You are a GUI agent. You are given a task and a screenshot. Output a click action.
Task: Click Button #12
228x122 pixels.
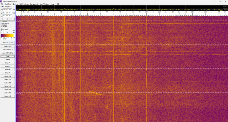tap(7, 83)
